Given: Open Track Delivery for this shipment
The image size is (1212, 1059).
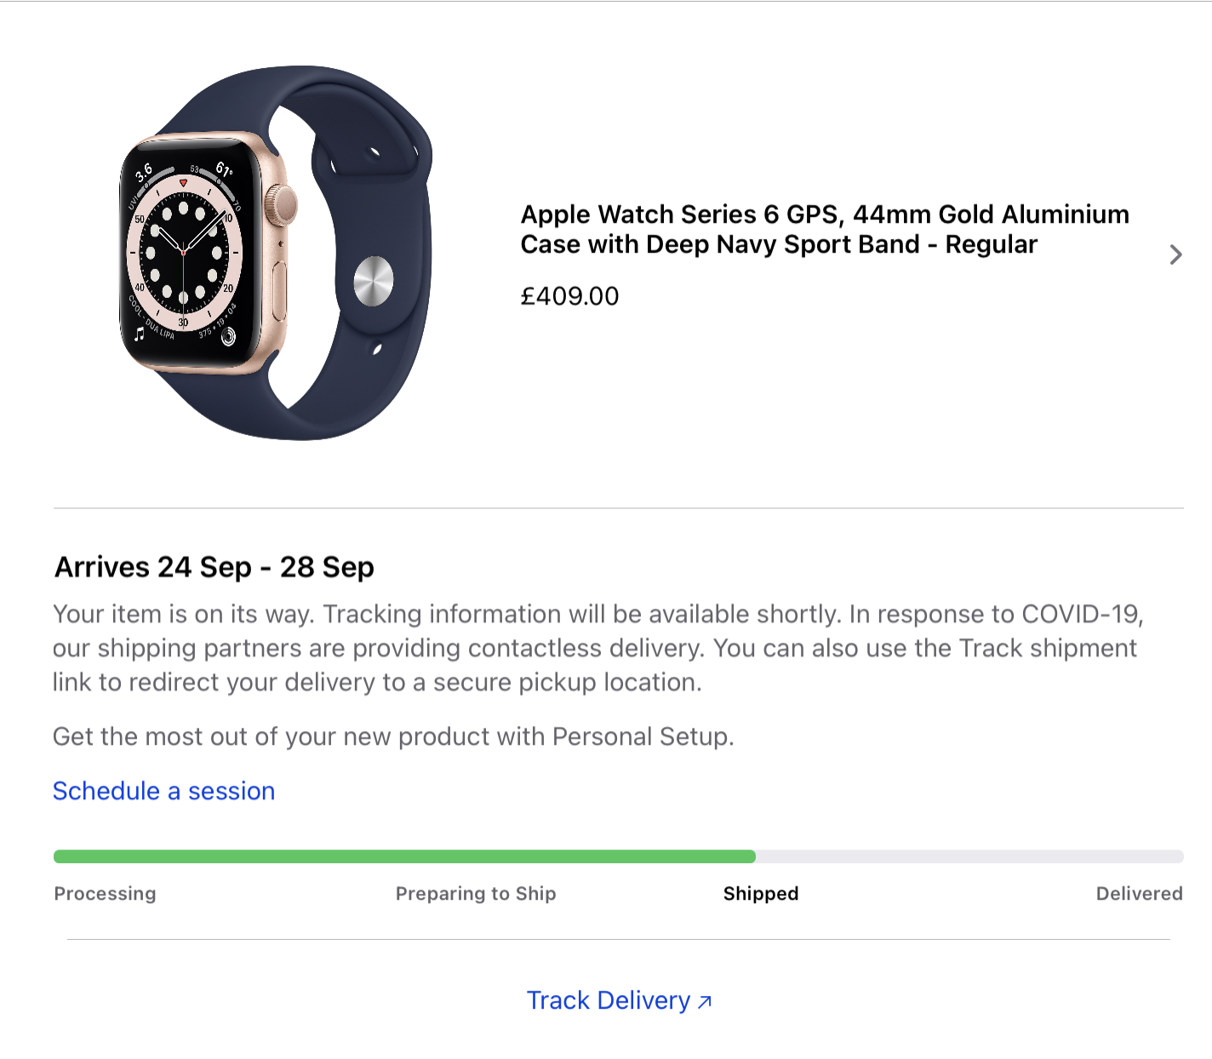Looking at the screenshot, I should coord(609,1001).
